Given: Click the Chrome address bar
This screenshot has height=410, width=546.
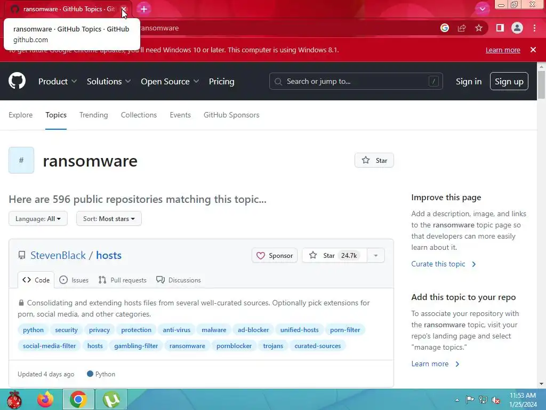Looking at the screenshot, I should [286, 28].
